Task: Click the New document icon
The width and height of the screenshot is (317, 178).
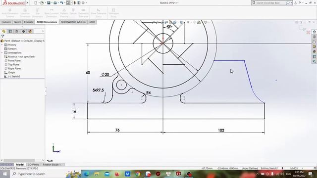Action: pos(36,3)
